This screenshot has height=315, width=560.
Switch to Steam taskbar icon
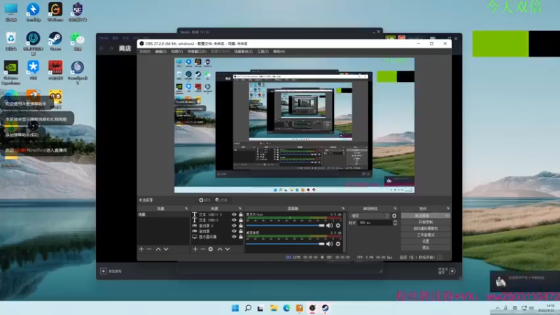tap(325, 308)
